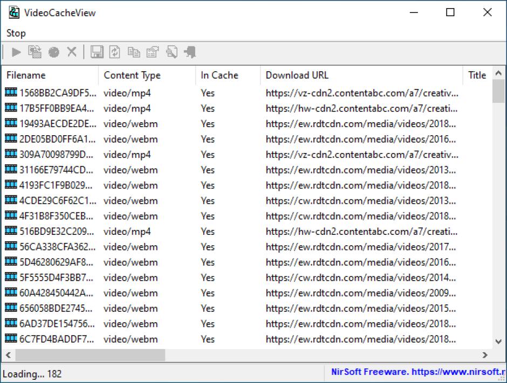The height and width of the screenshot is (383, 507).
Task: Click the URL ending videos/2014...
Action: coord(361,278)
